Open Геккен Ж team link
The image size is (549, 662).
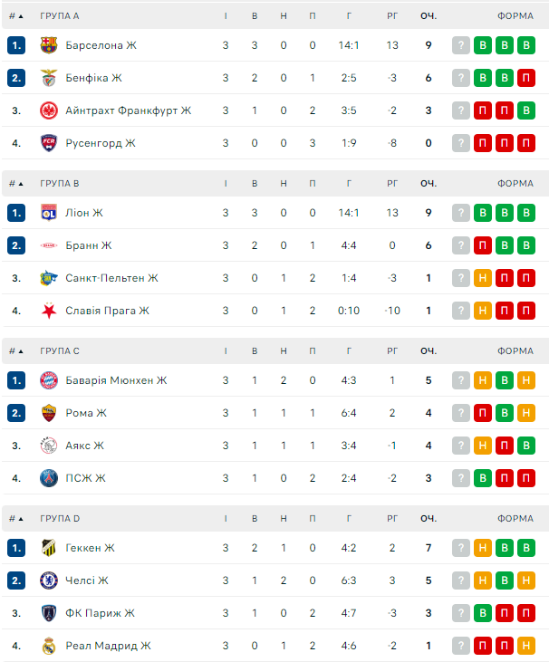point(90,548)
